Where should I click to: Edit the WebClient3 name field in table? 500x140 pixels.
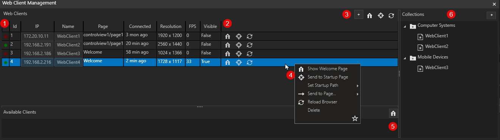click(69, 54)
